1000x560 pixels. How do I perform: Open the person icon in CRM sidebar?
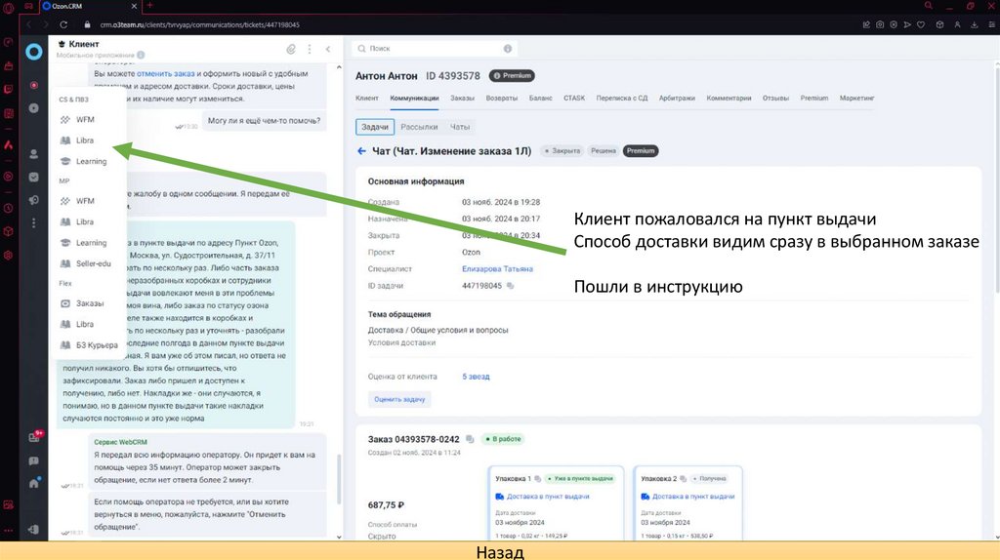34,154
